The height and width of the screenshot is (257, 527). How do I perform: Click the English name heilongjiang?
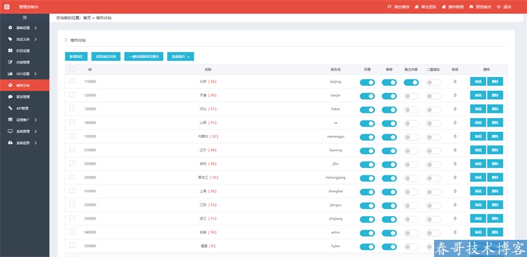(x=336, y=177)
